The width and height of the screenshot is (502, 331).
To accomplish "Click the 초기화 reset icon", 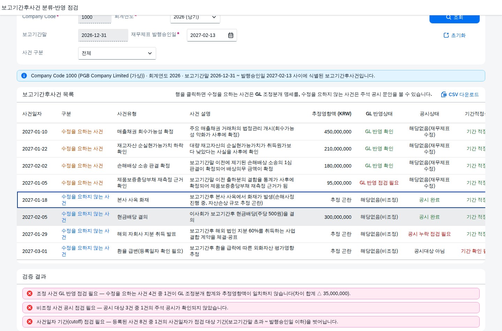I will tap(446, 35).
